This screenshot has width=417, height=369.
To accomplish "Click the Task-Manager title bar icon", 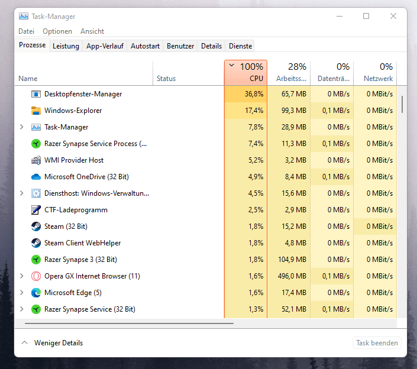I will (x=24, y=17).
